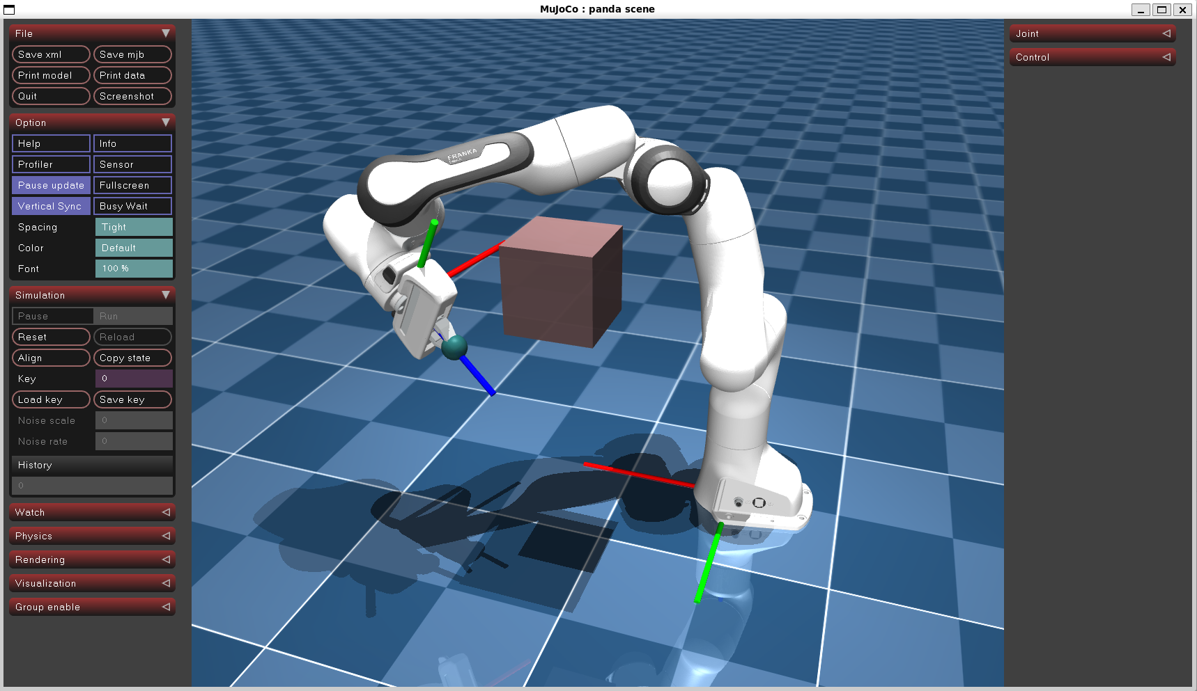
Task: Toggle Fullscreen mode
Action: click(x=132, y=185)
